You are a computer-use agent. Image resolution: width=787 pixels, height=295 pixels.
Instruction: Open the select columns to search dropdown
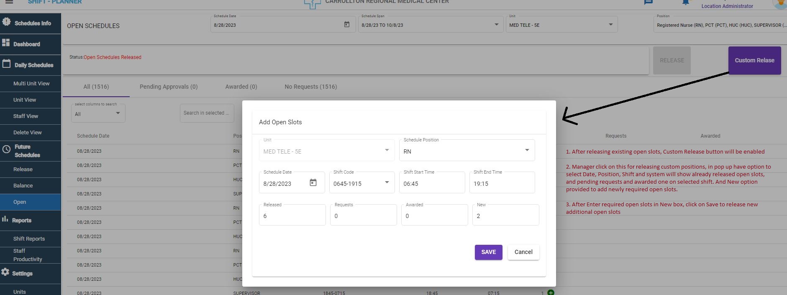pos(118,113)
